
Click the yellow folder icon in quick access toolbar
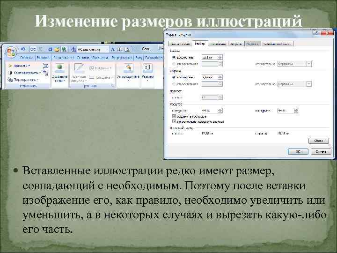pos(57,50)
